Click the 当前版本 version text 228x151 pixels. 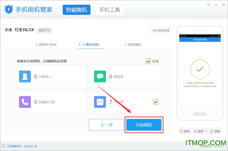[x=212, y=146]
